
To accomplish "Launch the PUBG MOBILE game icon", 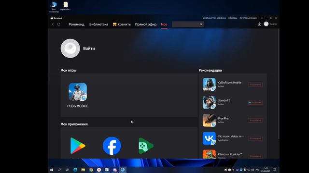I will pyautogui.click(x=78, y=92).
